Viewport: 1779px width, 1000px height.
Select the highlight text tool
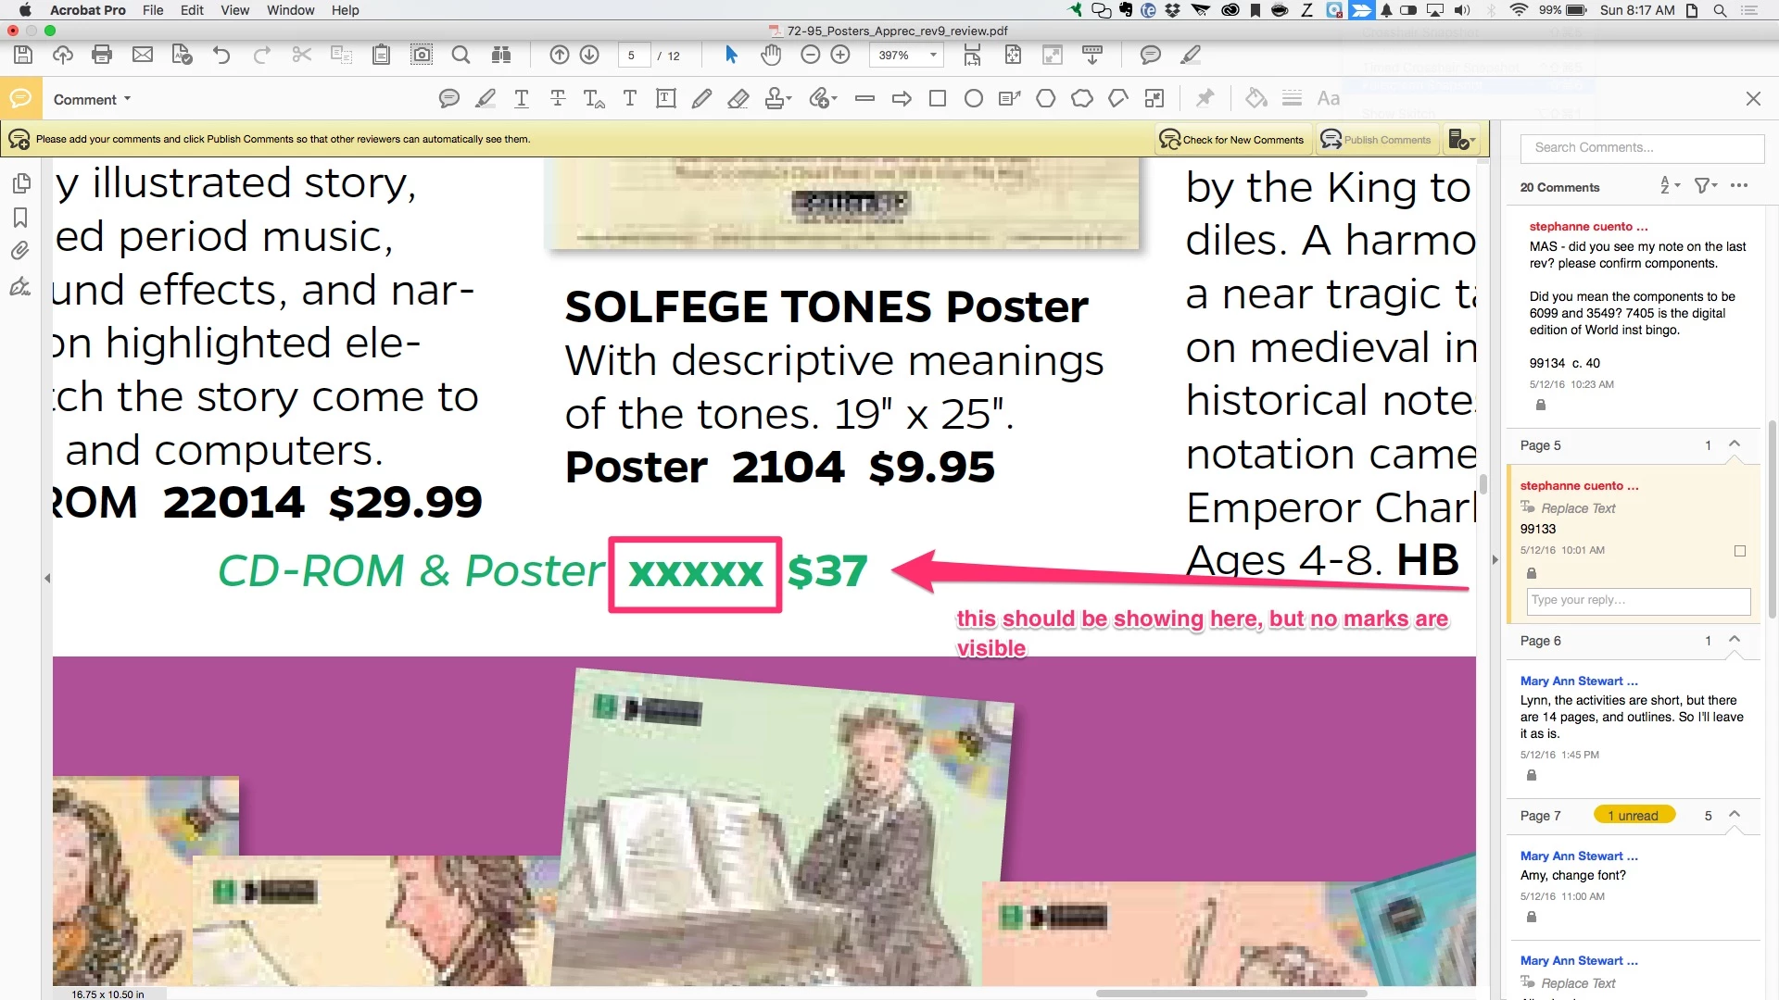click(x=486, y=99)
